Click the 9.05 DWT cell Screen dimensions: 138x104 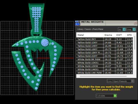(x=120, y=66)
